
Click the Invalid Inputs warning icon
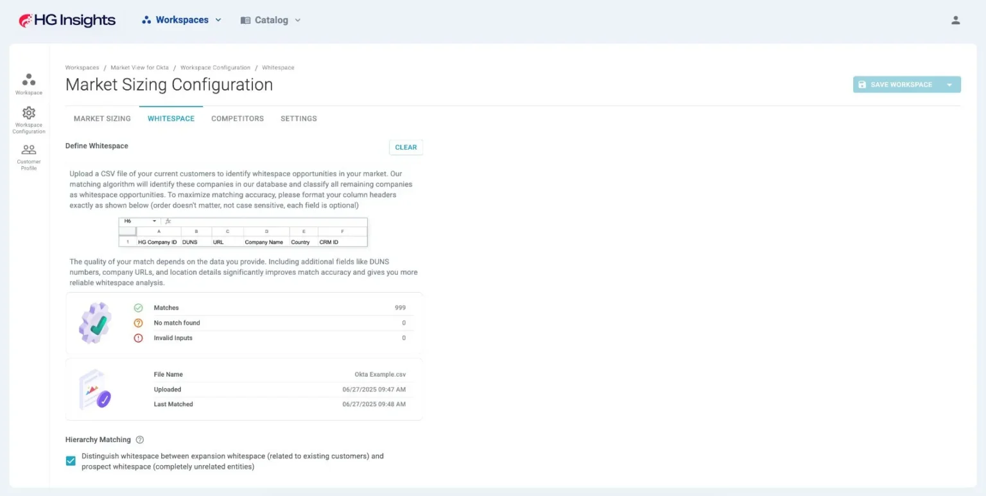coord(138,338)
